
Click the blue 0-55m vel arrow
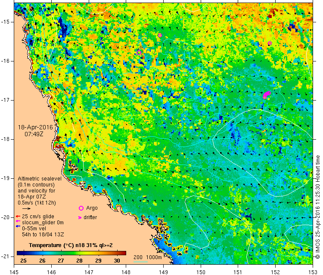tap(18, 226)
